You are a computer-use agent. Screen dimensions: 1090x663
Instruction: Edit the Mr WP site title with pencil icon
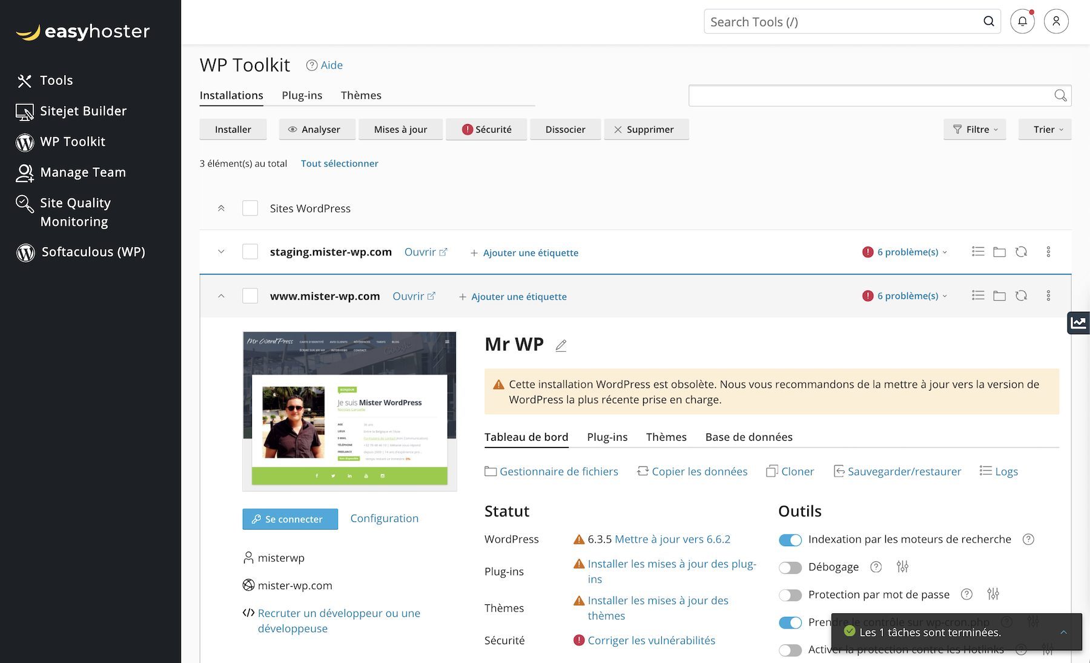(561, 345)
